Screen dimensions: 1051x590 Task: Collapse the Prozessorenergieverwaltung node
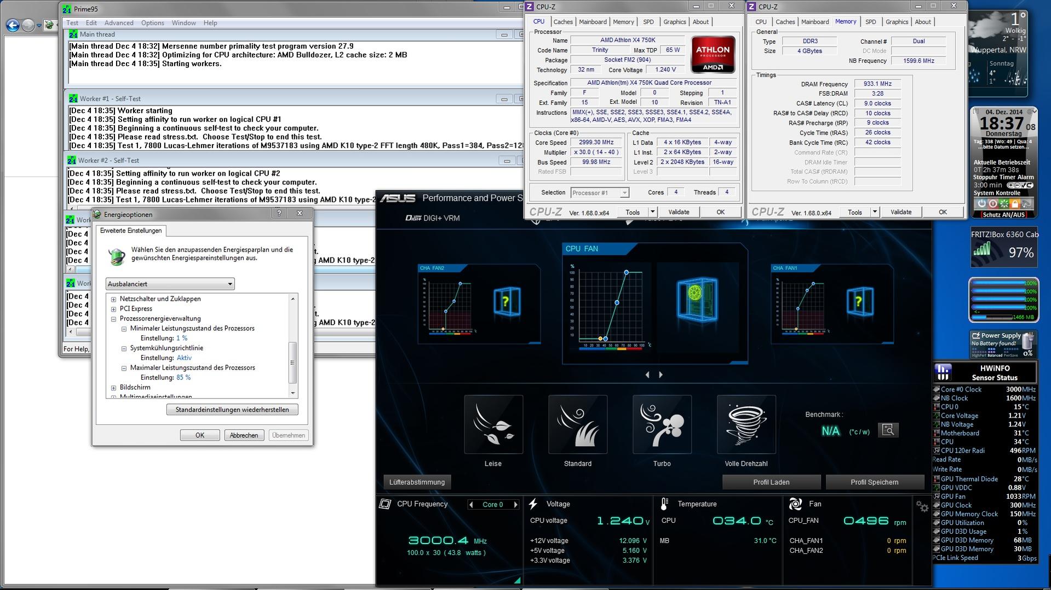click(113, 319)
